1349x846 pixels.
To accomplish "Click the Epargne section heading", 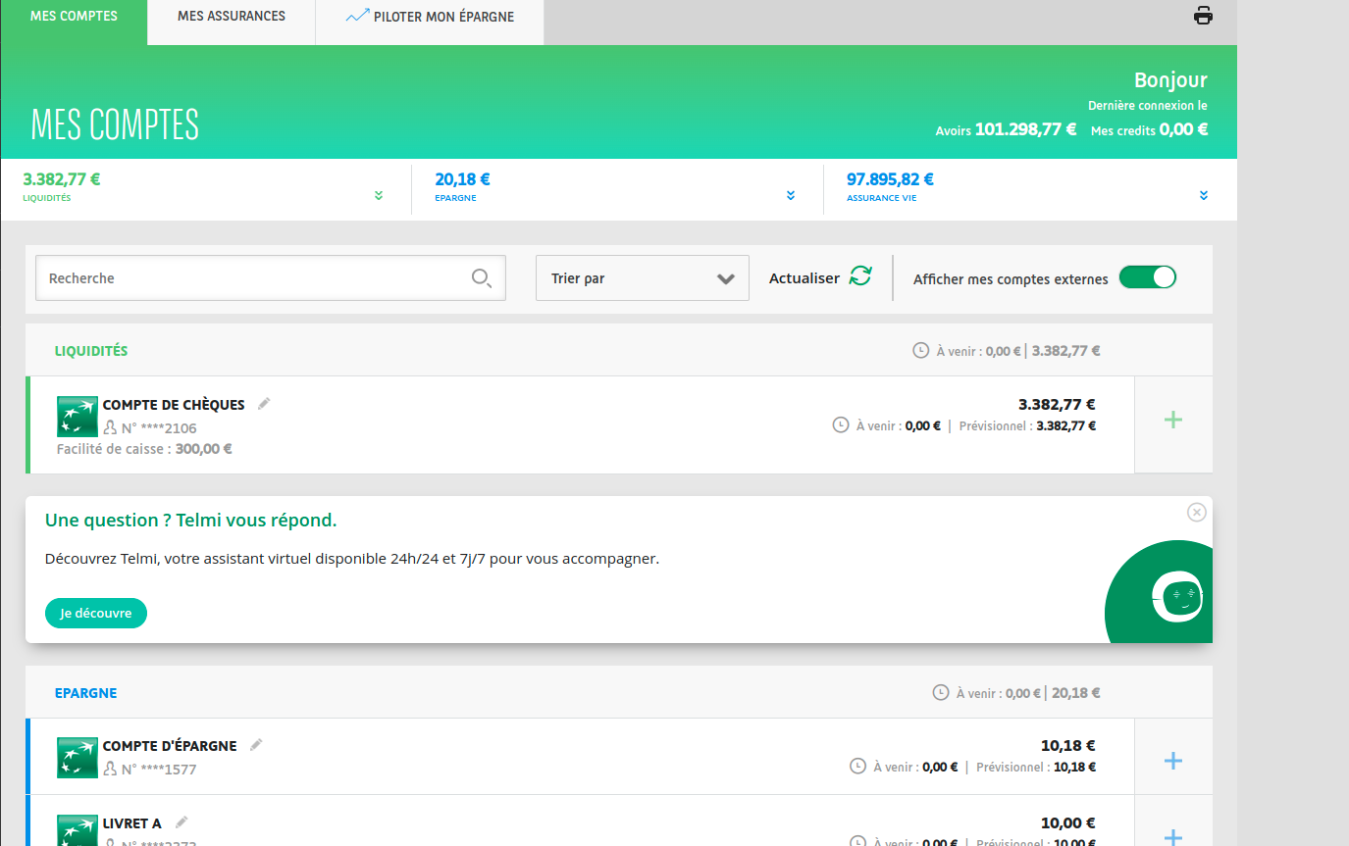I will point(86,693).
